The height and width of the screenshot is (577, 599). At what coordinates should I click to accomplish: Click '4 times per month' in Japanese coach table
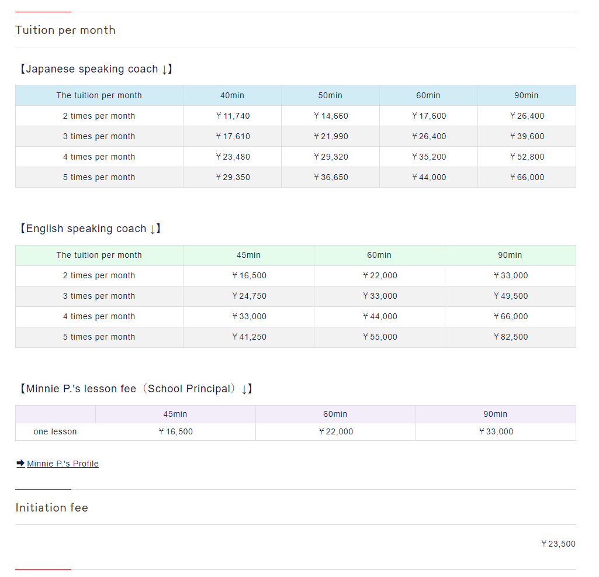coord(99,157)
